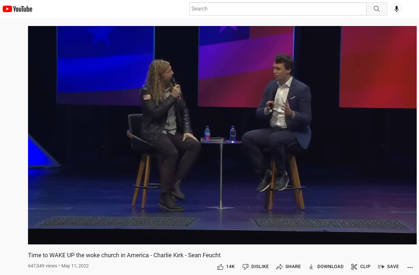Pause the video by clicking the player
This screenshot has width=419, height=275.
point(222,135)
